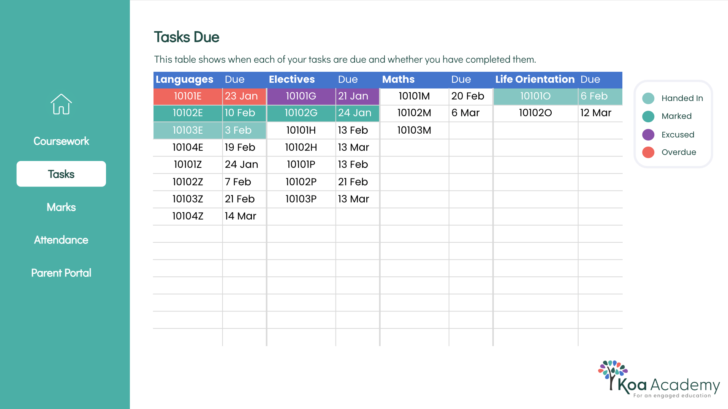Open excused task 10101G

[x=301, y=96]
